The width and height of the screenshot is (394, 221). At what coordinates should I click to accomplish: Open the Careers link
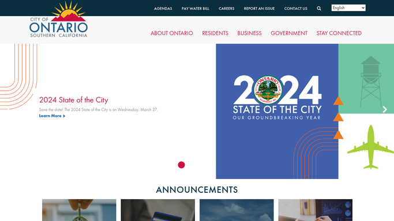[x=226, y=9]
